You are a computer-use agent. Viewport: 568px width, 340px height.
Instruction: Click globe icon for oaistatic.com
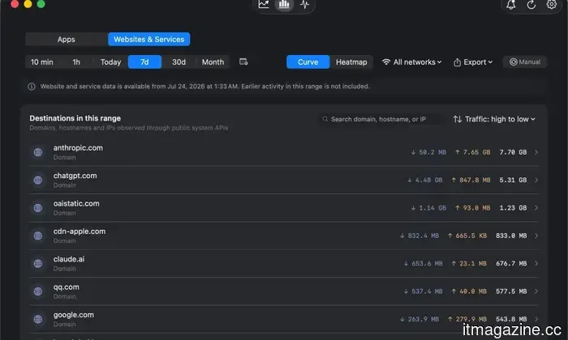[x=38, y=208]
